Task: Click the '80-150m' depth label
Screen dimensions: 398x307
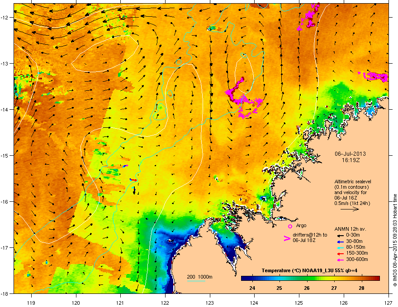Action: point(355,247)
